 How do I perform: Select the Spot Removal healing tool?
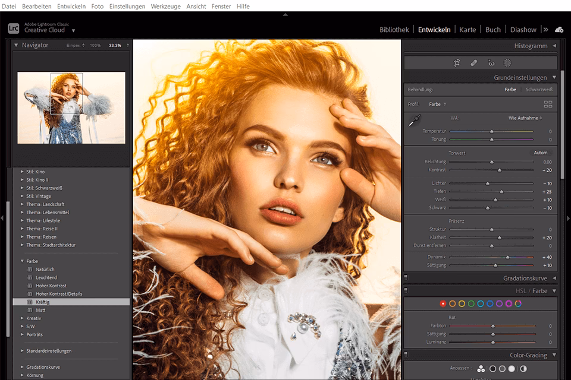tap(474, 62)
